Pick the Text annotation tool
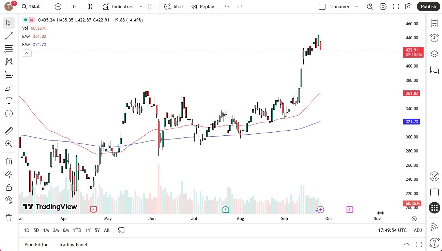The width and height of the screenshot is (442, 251). point(9,101)
